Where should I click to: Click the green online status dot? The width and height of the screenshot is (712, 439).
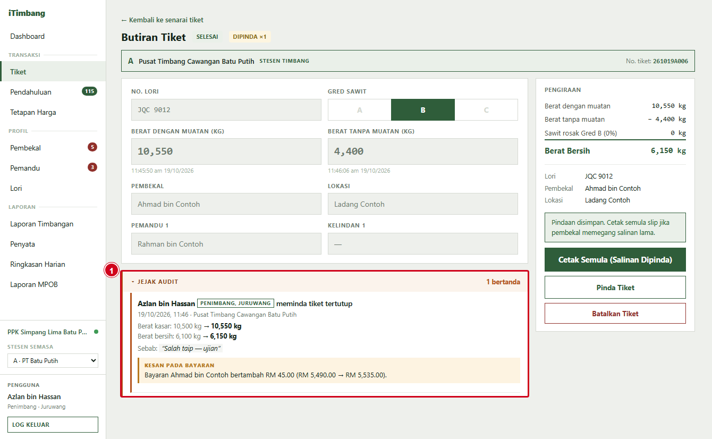pyautogui.click(x=96, y=332)
